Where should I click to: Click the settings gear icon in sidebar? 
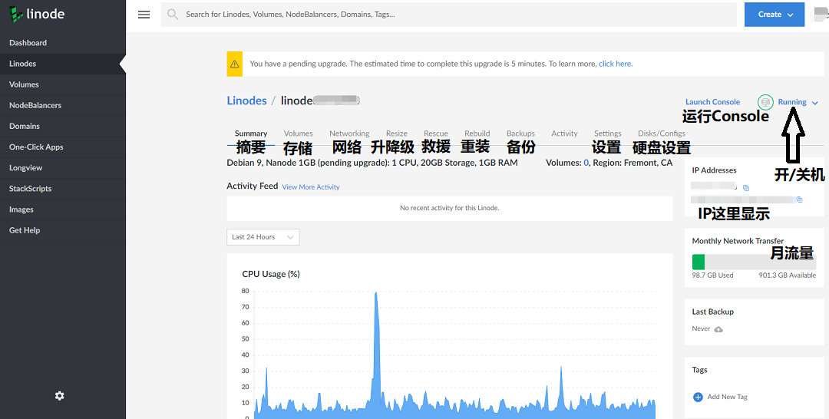(60, 396)
